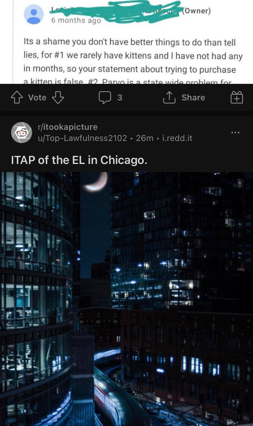View the Chicago night skyline photo fullscreen

[126, 299]
